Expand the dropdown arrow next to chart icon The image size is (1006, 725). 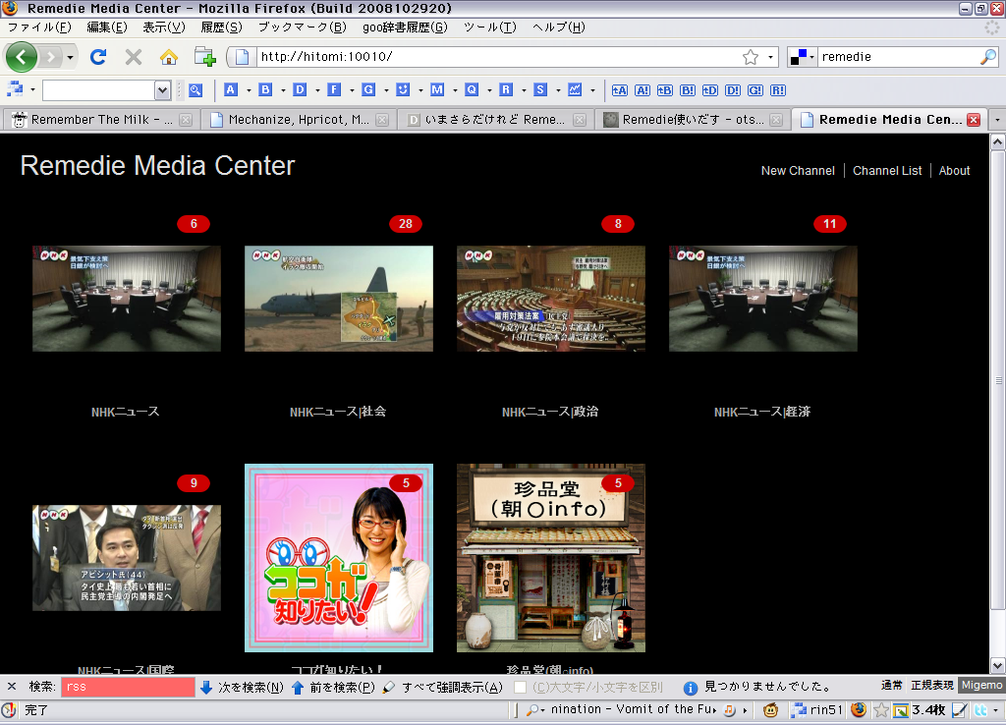click(592, 90)
